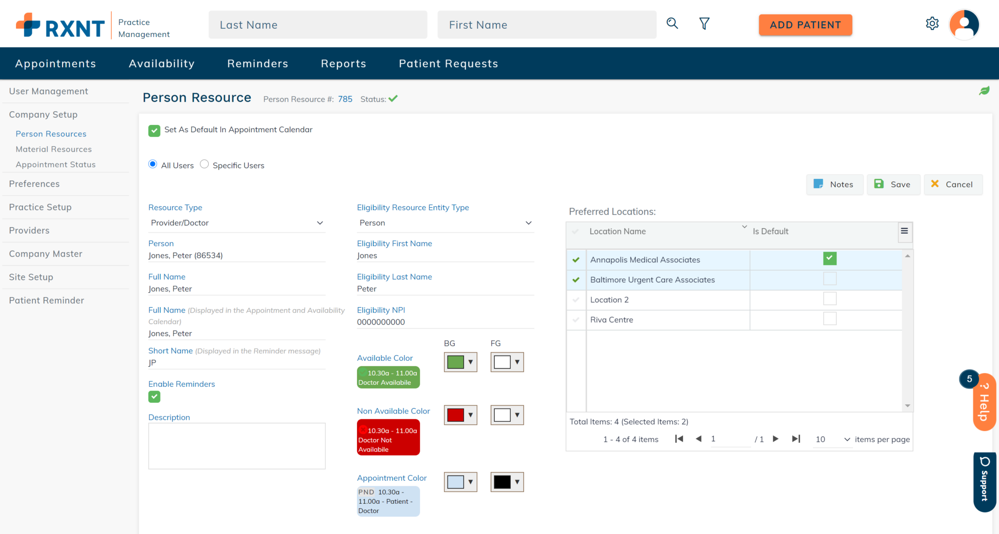Image resolution: width=999 pixels, height=534 pixels.
Task: Toggle Set As Default In Appointment Calendar
Action: [154, 131]
